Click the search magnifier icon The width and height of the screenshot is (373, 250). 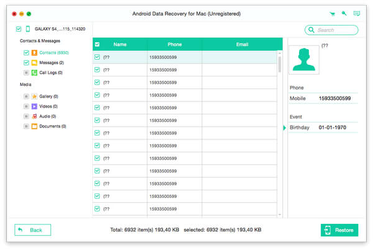[311, 30]
